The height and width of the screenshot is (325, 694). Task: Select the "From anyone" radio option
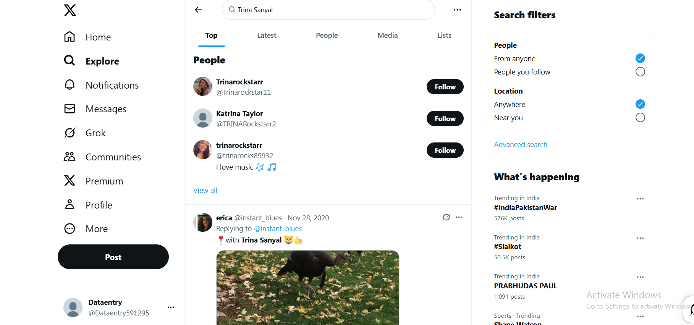(x=640, y=58)
